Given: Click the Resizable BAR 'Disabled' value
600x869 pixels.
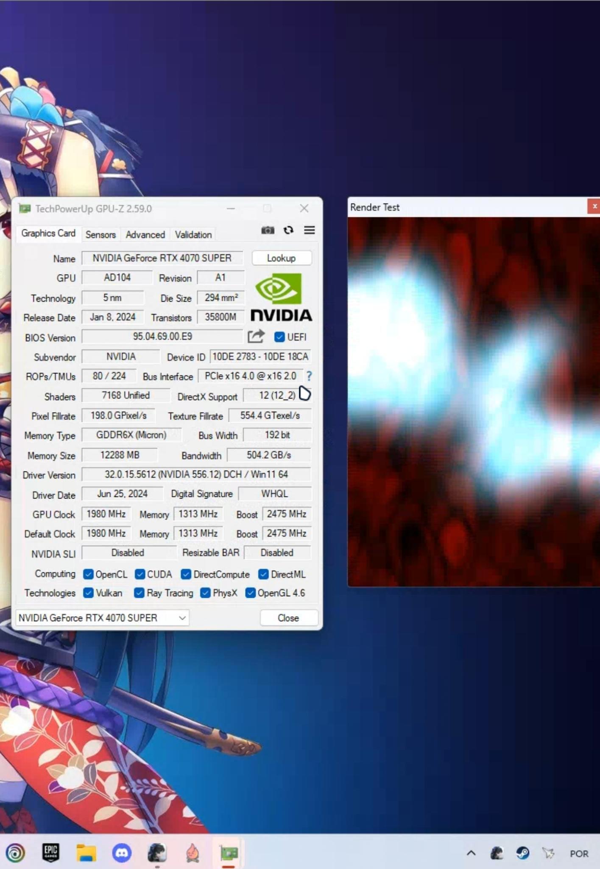Looking at the screenshot, I should [x=277, y=553].
